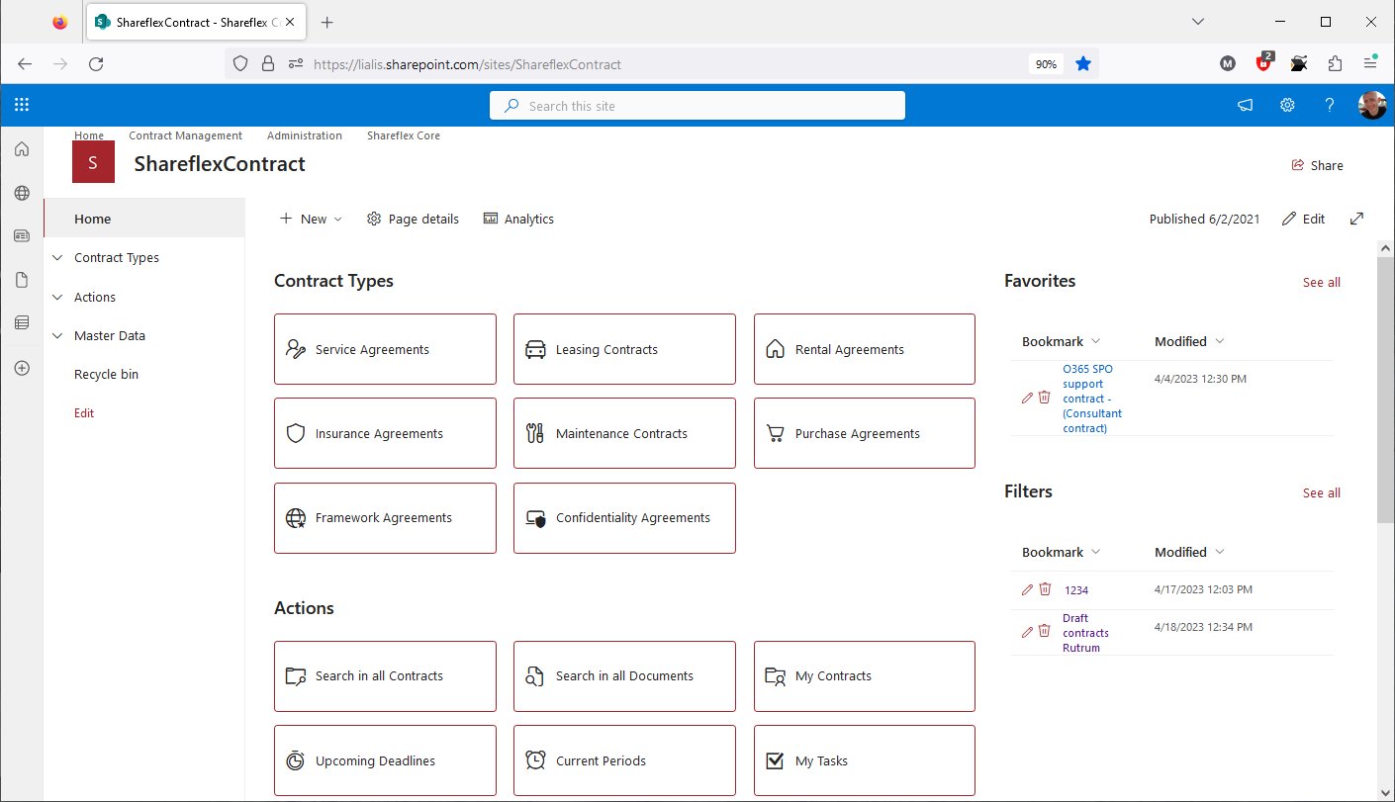This screenshot has height=802, width=1395.
Task: Open the New dropdown in the command bar
Action: (311, 219)
